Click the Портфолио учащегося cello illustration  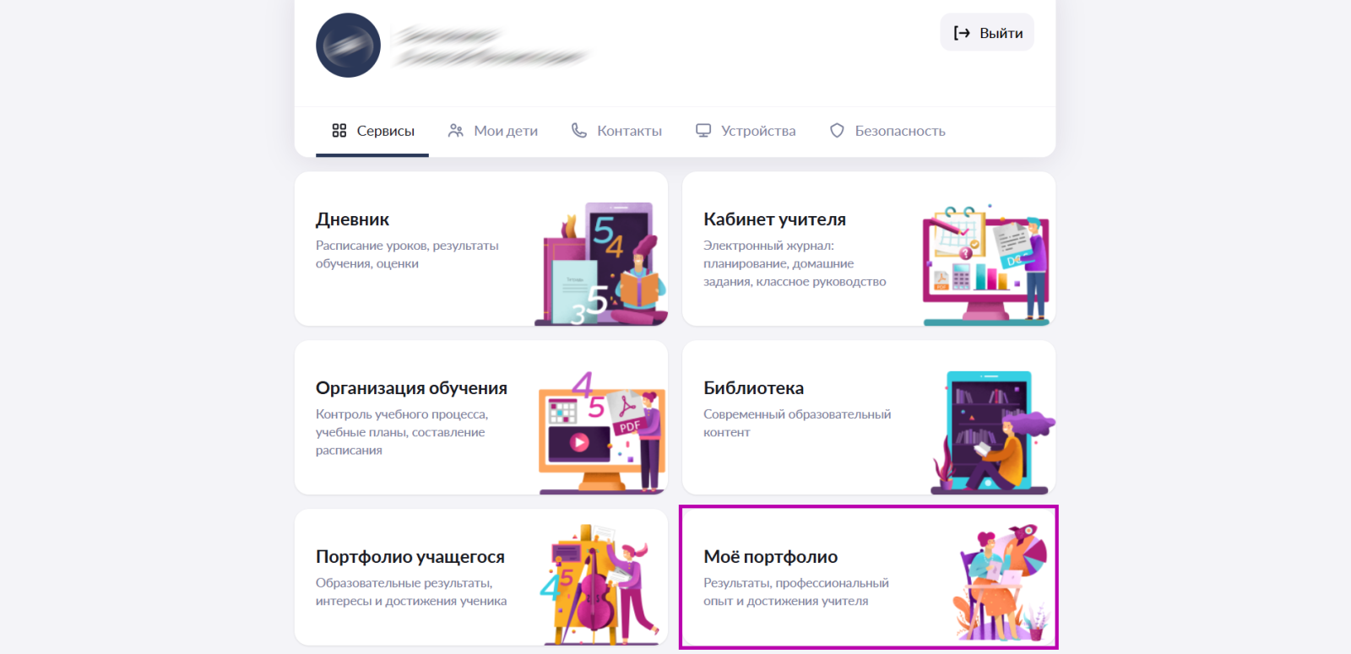tap(600, 584)
